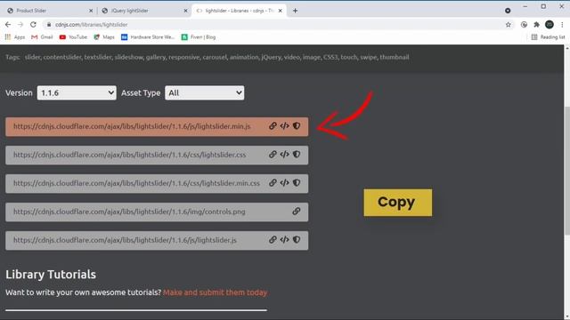Copy SRI shield icon for lightslider.min.css row
The width and height of the screenshot is (570, 320).
pyautogui.click(x=297, y=183)
